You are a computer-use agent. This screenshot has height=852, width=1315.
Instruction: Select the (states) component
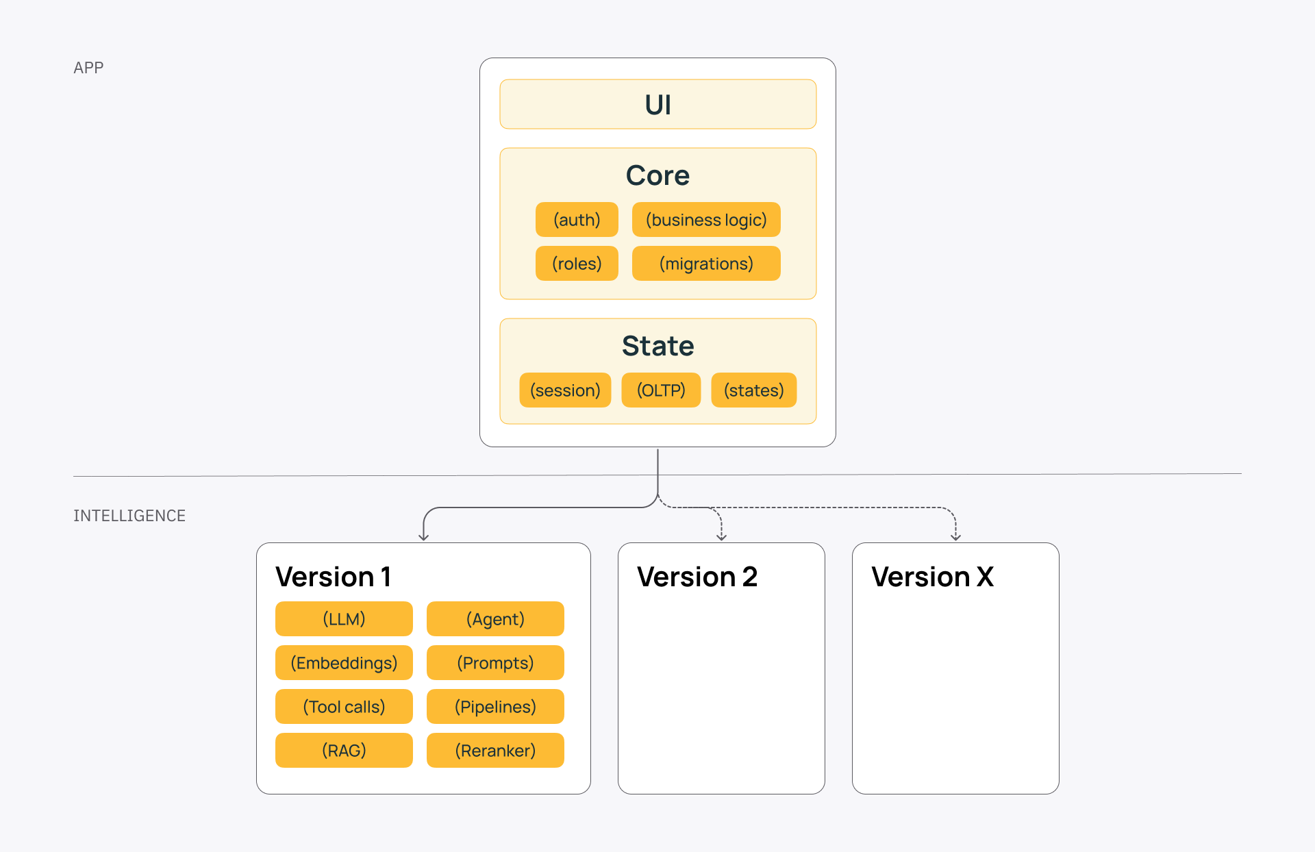[x=753, y=390]
